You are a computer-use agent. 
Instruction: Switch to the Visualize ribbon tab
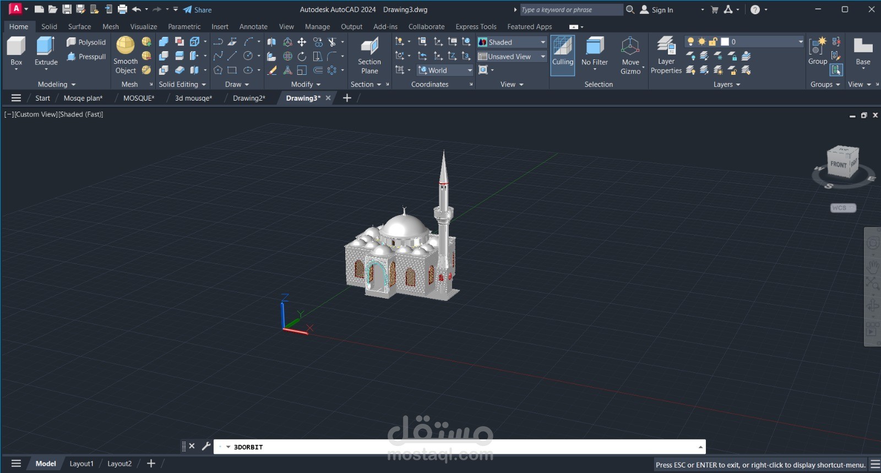click(144, 26)
